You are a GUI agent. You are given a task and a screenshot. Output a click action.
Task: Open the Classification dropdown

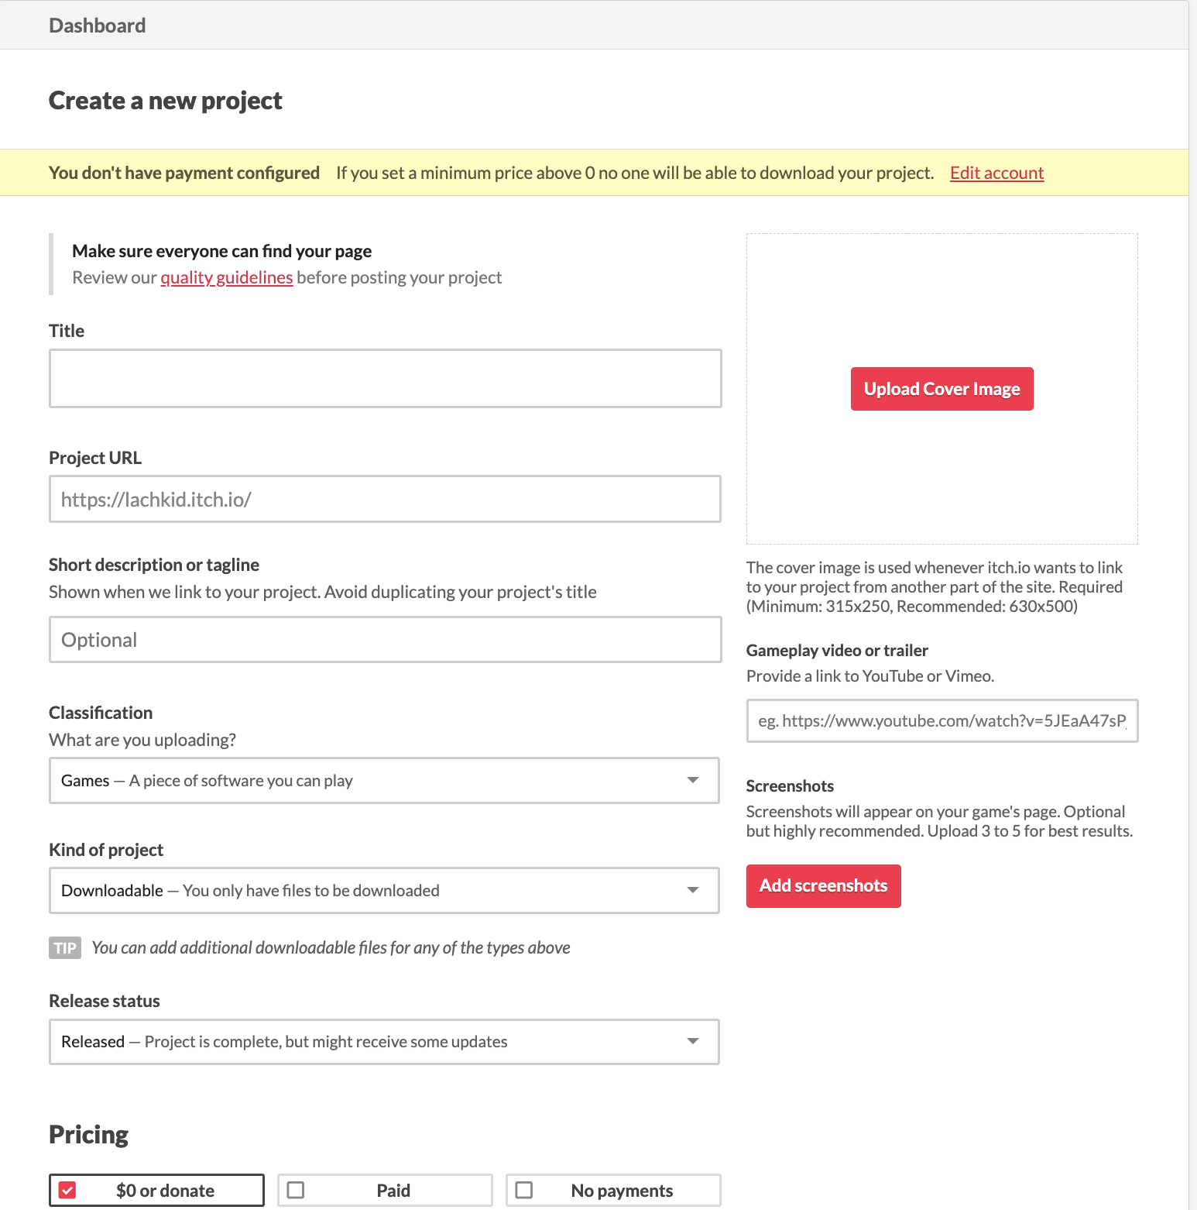(384, 780)
